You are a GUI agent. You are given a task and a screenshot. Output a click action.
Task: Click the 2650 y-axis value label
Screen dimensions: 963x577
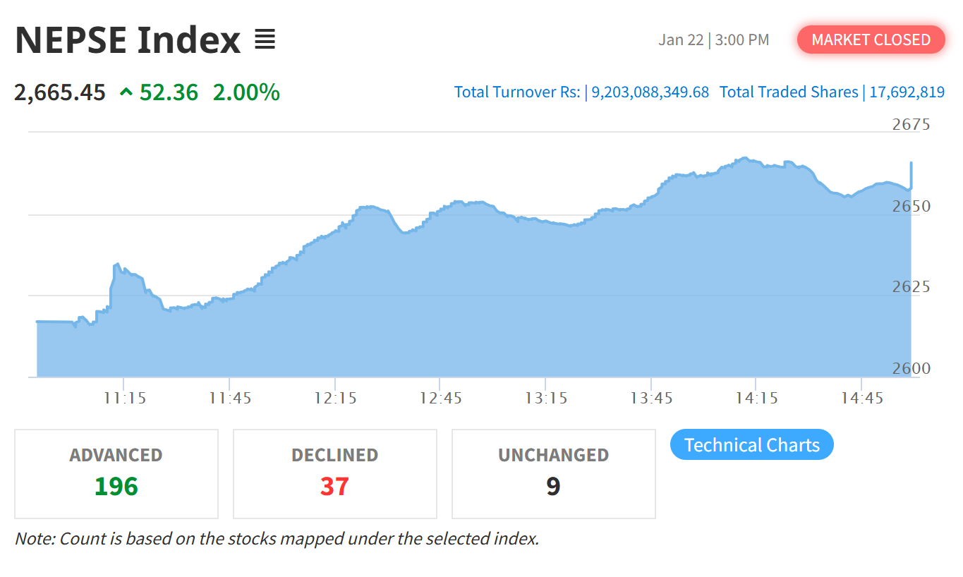click(x=911, y=207)
